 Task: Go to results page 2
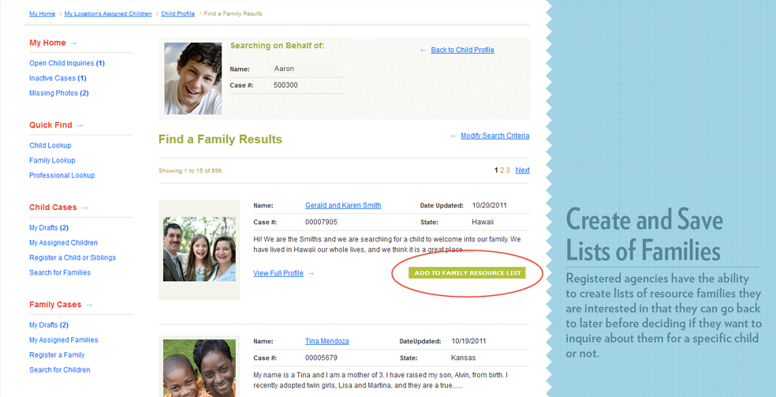click(502, 170)
